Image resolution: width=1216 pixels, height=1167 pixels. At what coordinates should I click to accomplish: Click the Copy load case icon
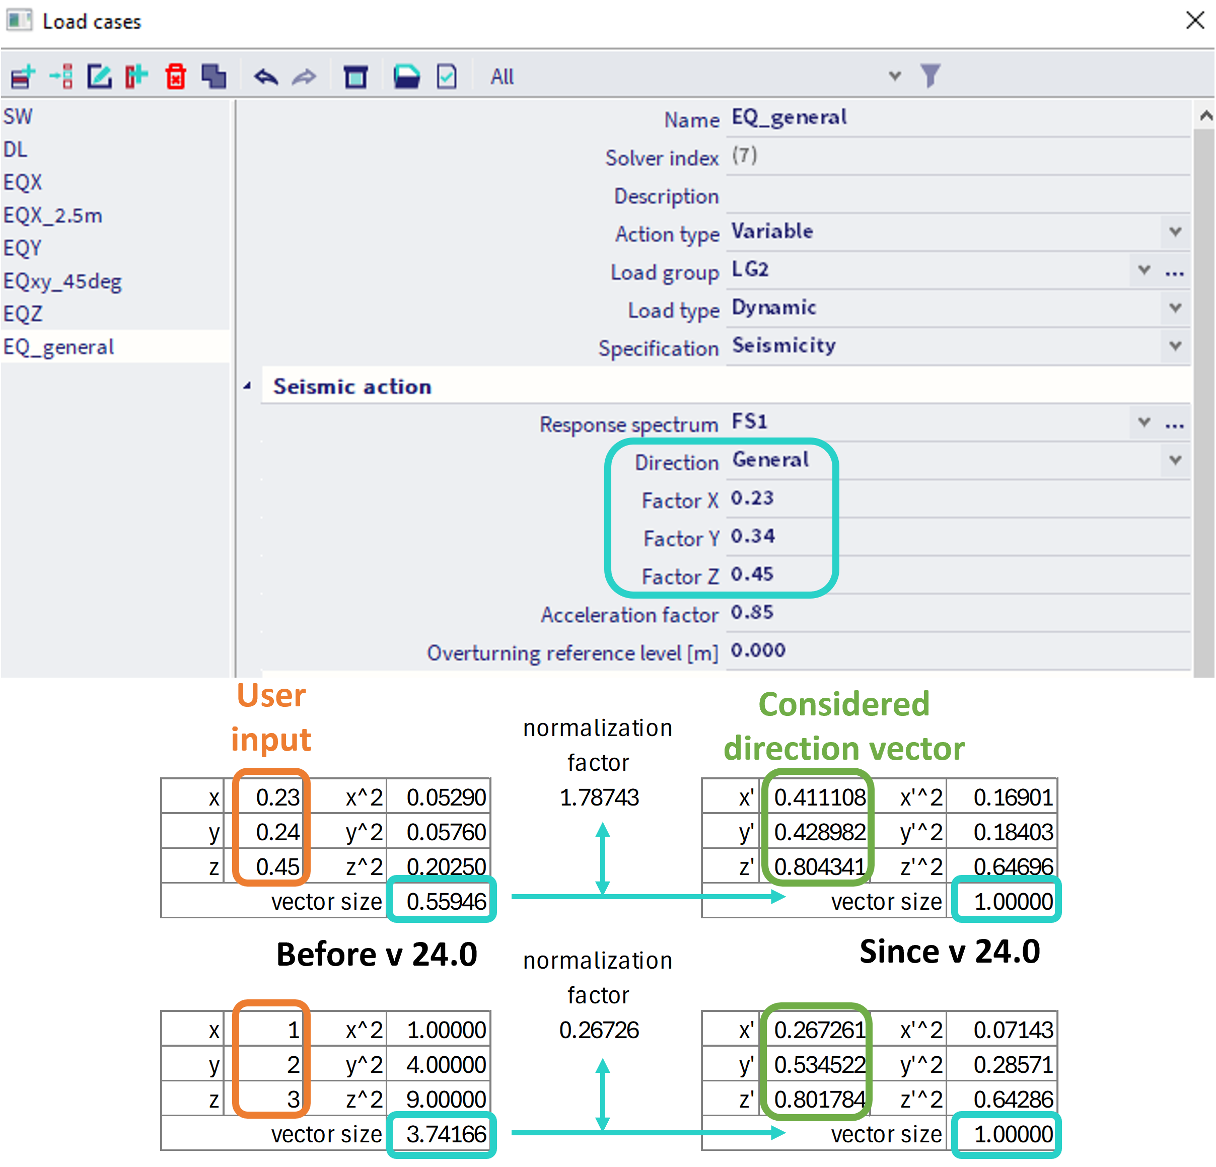tap(214, 77)
